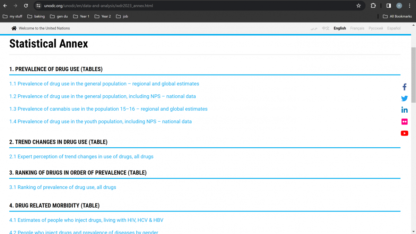Screen dimensions: 416x234
Task: Switch language to Chinese
Action: [x=326, y=28]
